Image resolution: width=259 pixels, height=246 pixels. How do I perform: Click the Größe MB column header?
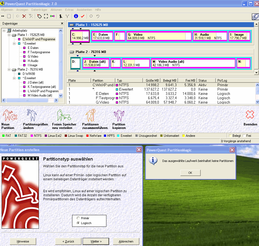(152, 81)
